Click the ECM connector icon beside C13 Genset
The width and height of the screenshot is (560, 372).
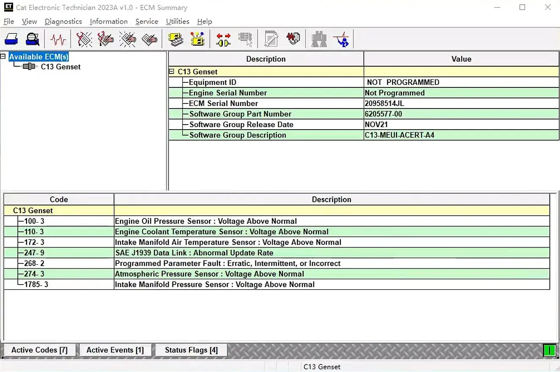click(x=30, y=67)
